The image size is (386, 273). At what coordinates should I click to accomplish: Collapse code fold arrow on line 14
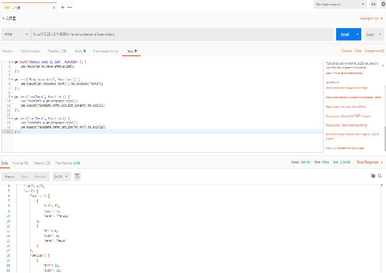coord(12,118)
